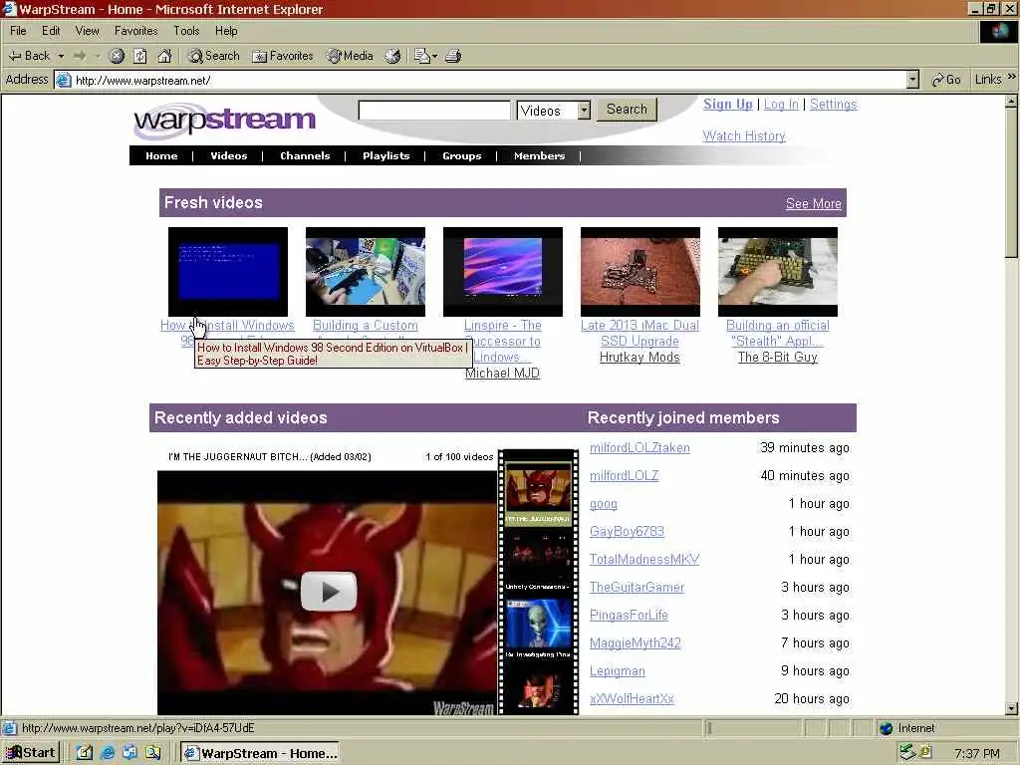Open the Media toolbar pane
Image resolution: width=1020 pixels, height=765 pixels.
click(x=350, y=56)
